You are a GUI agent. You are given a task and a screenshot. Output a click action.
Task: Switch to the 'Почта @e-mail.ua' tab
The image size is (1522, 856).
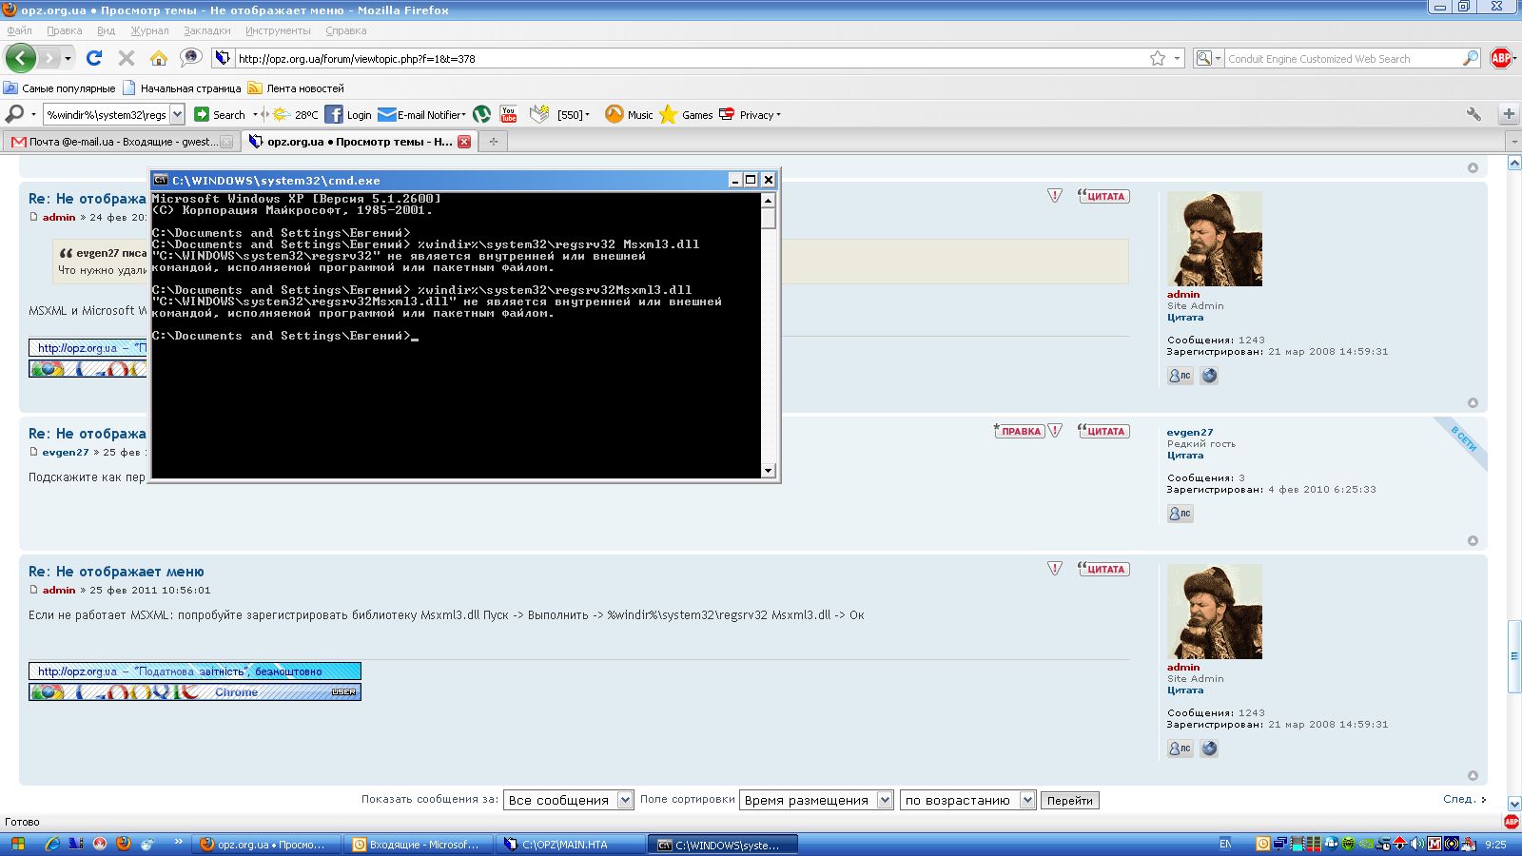click(122, 142)
